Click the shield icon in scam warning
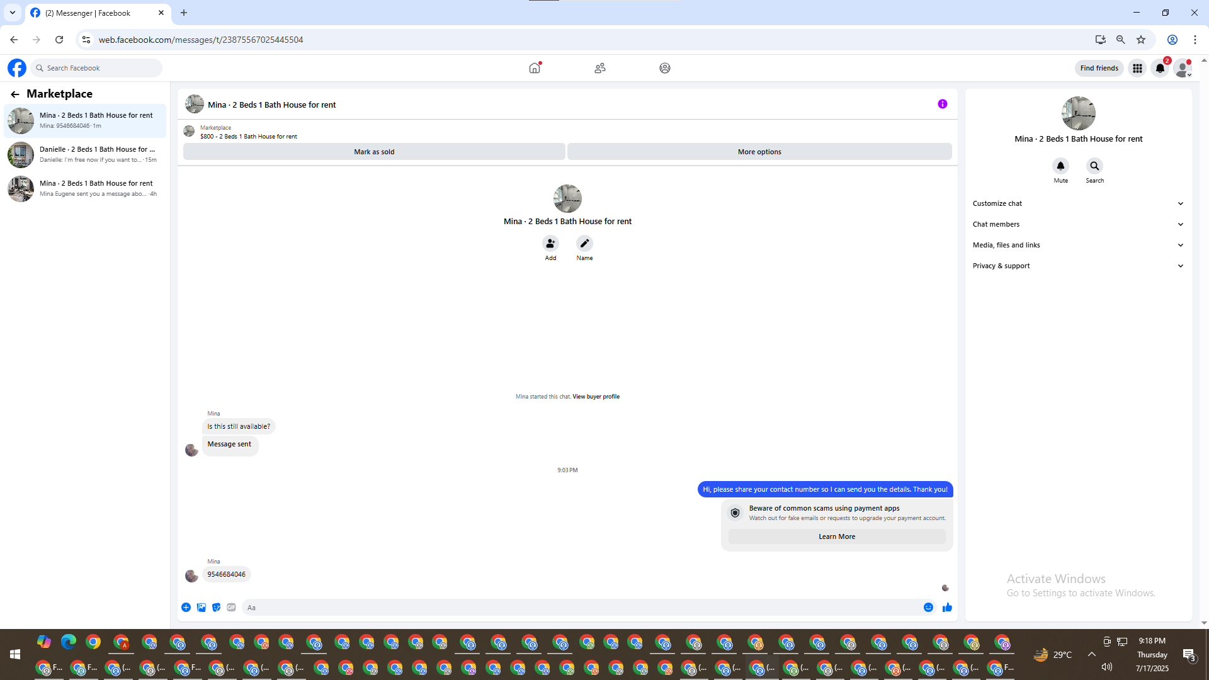This screenshot has height=680, width=1209. pyautogui.click(x=735, y=513)
